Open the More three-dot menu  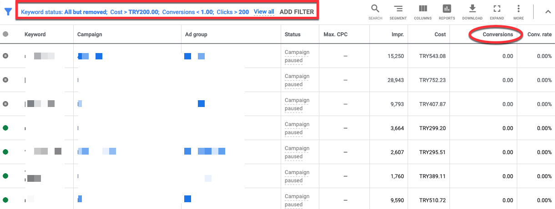pos(519,12)
